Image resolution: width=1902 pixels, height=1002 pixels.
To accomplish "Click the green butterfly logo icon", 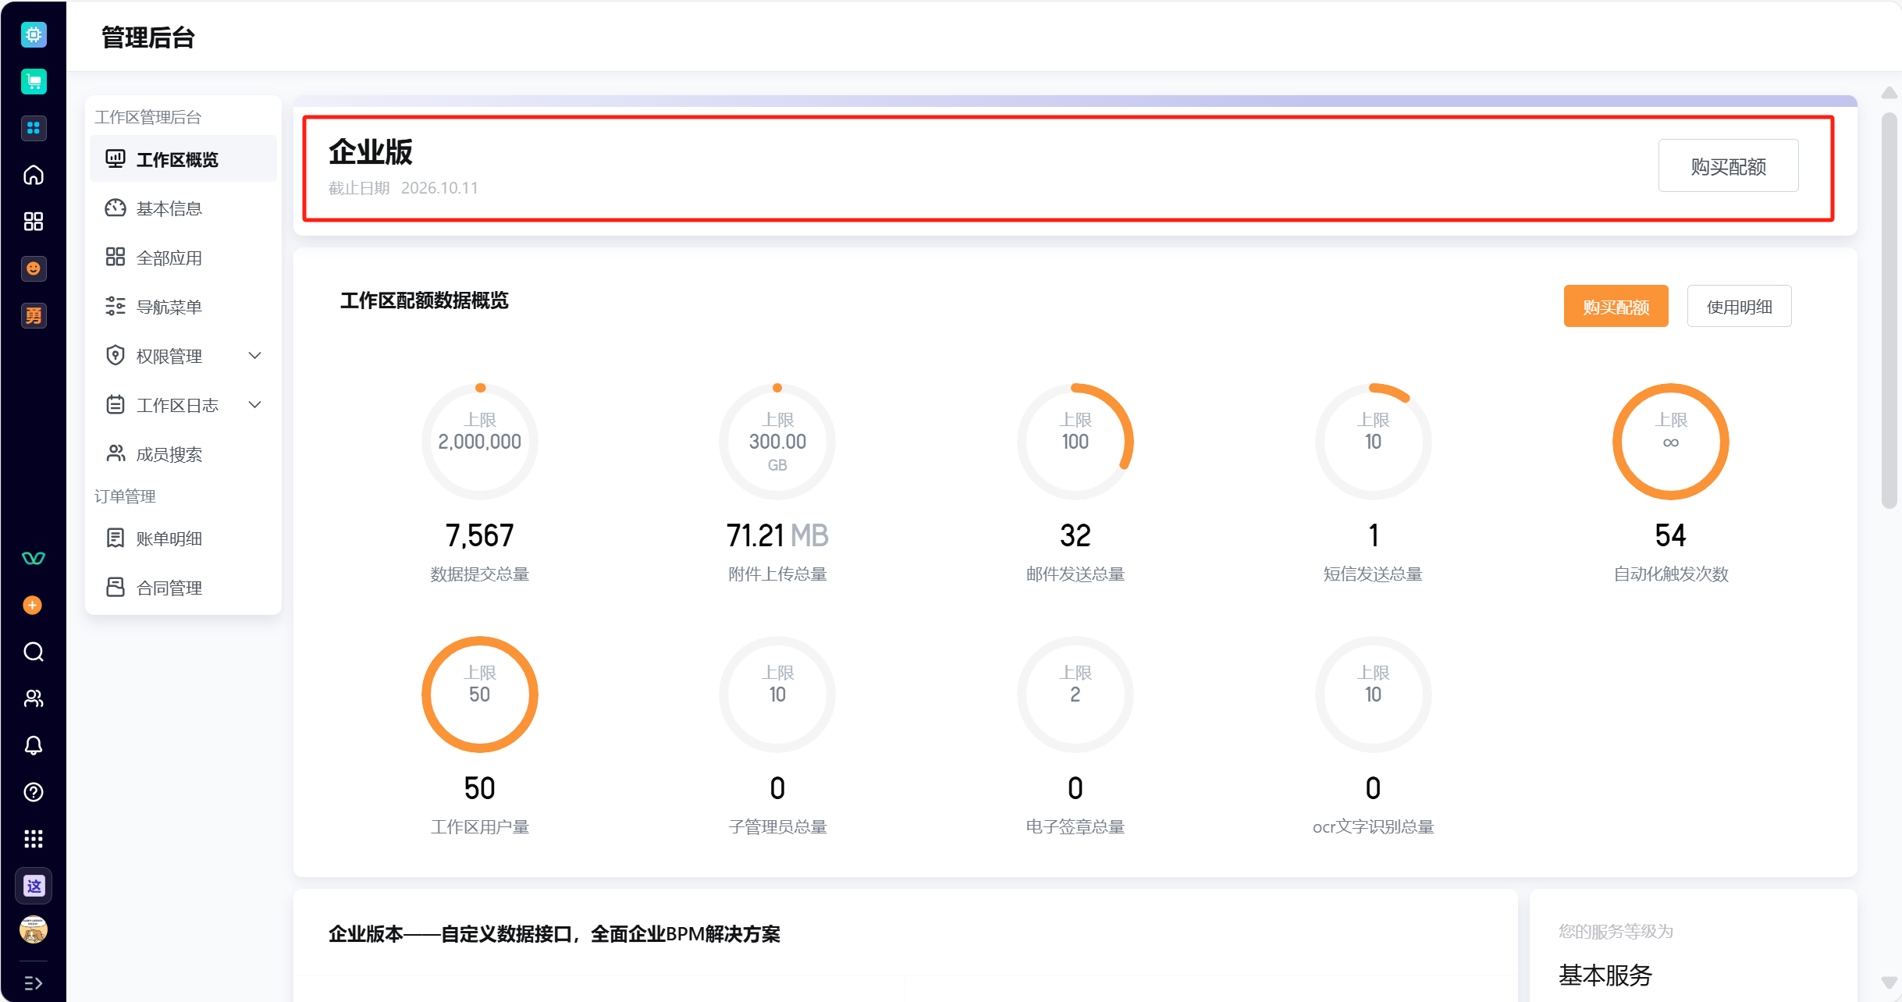I will pos(34,558).
